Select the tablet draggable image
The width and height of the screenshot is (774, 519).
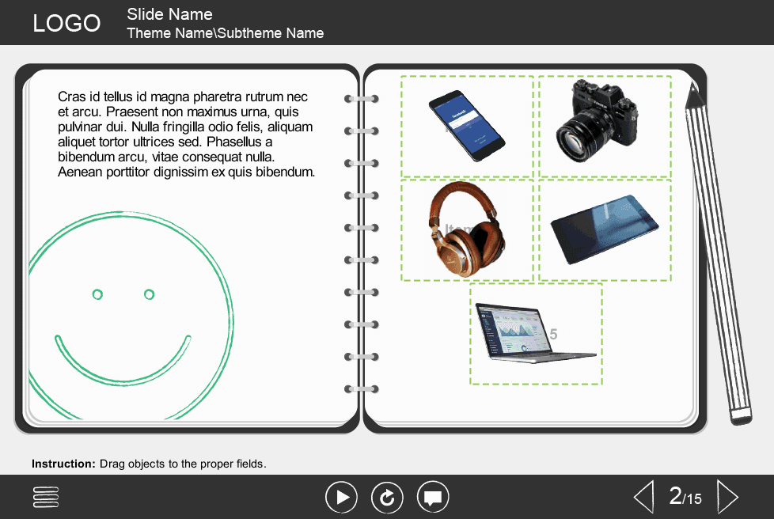605,229
